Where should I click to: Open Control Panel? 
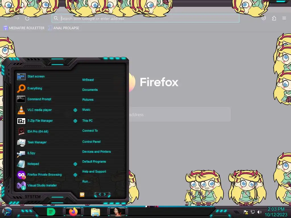coord(91,142)
